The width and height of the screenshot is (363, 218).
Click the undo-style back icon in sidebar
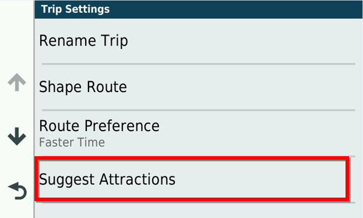click(x=17, y=191)
